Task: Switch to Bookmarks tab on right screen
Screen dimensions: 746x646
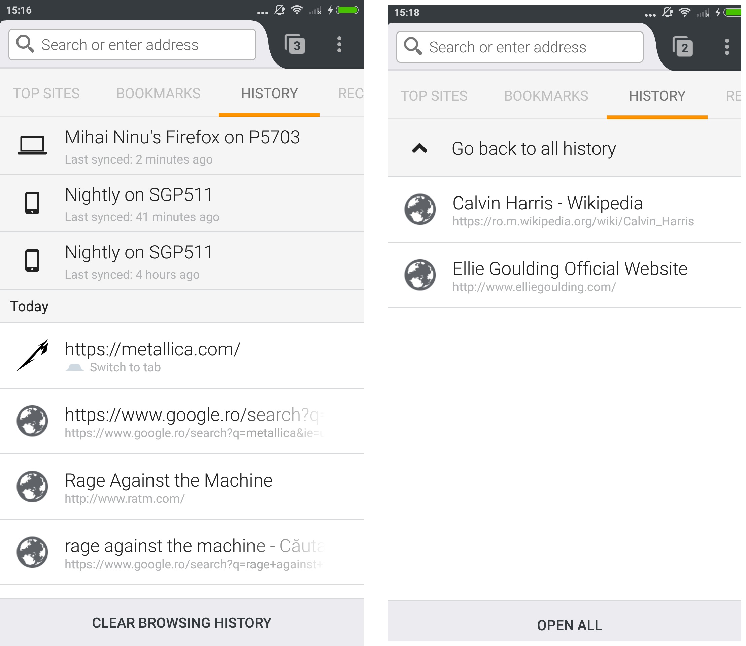Action: coord(546,96)
